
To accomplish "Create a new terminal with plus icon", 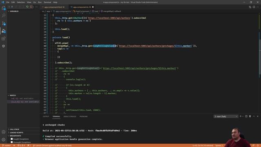I will click(x=240, y=116).
